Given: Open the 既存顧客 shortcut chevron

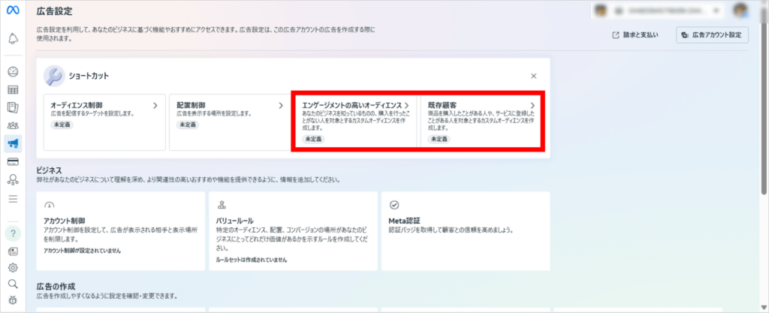Looking at the screenshot, I should pos(532,105).
